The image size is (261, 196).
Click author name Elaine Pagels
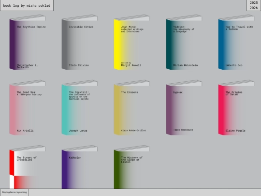click(x=235, y=131)
